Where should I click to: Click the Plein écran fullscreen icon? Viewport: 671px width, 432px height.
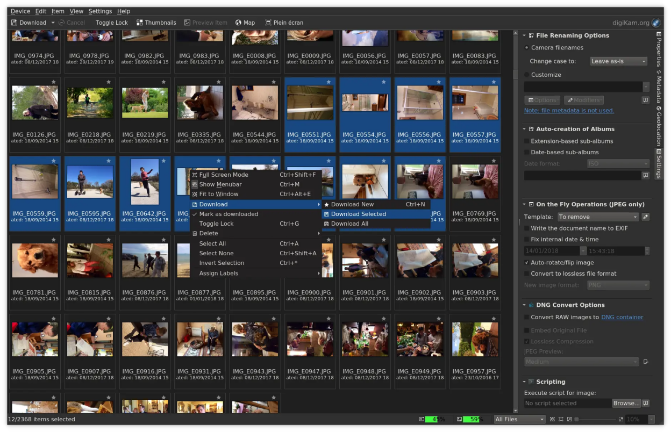coord(268,23)
